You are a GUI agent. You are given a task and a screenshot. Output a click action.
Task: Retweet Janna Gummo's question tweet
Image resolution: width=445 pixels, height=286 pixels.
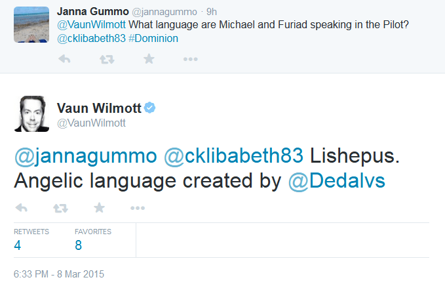point(106,59)
